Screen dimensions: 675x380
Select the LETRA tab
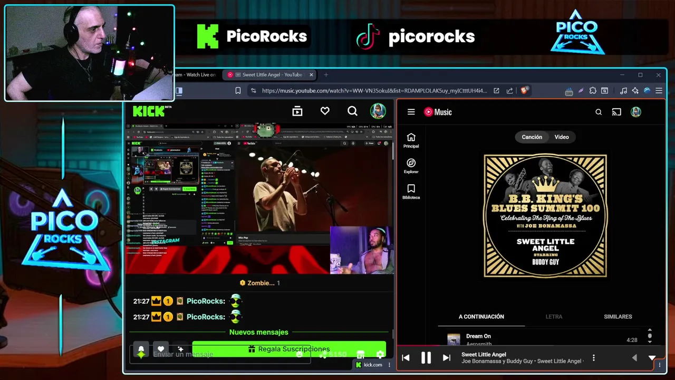click(554, 317)
